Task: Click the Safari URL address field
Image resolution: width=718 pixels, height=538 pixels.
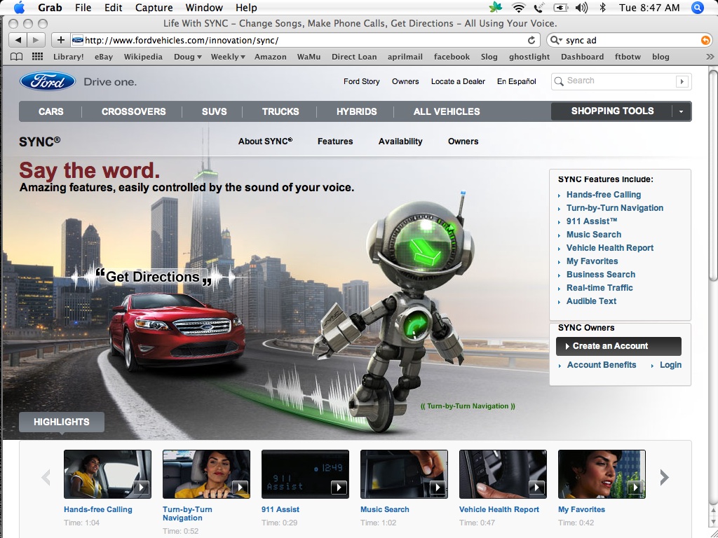Action: coord(305,40)
